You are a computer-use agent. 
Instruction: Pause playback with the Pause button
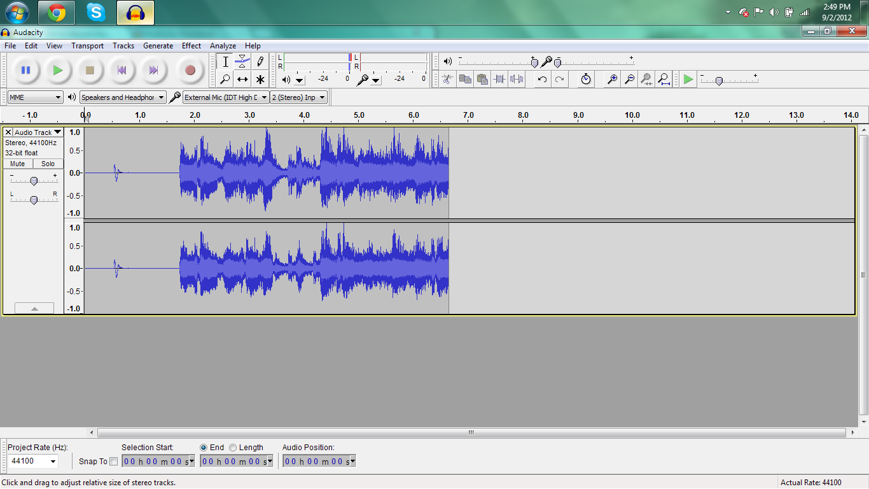tap(26, 70)
